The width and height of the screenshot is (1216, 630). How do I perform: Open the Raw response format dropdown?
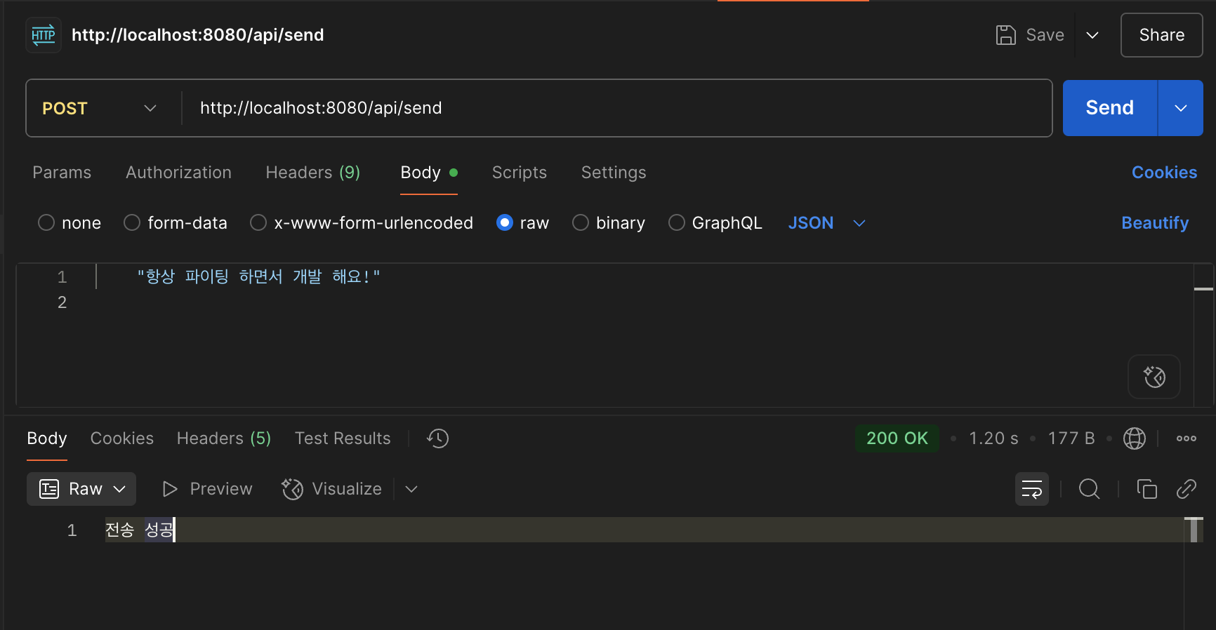click(81, 489)
